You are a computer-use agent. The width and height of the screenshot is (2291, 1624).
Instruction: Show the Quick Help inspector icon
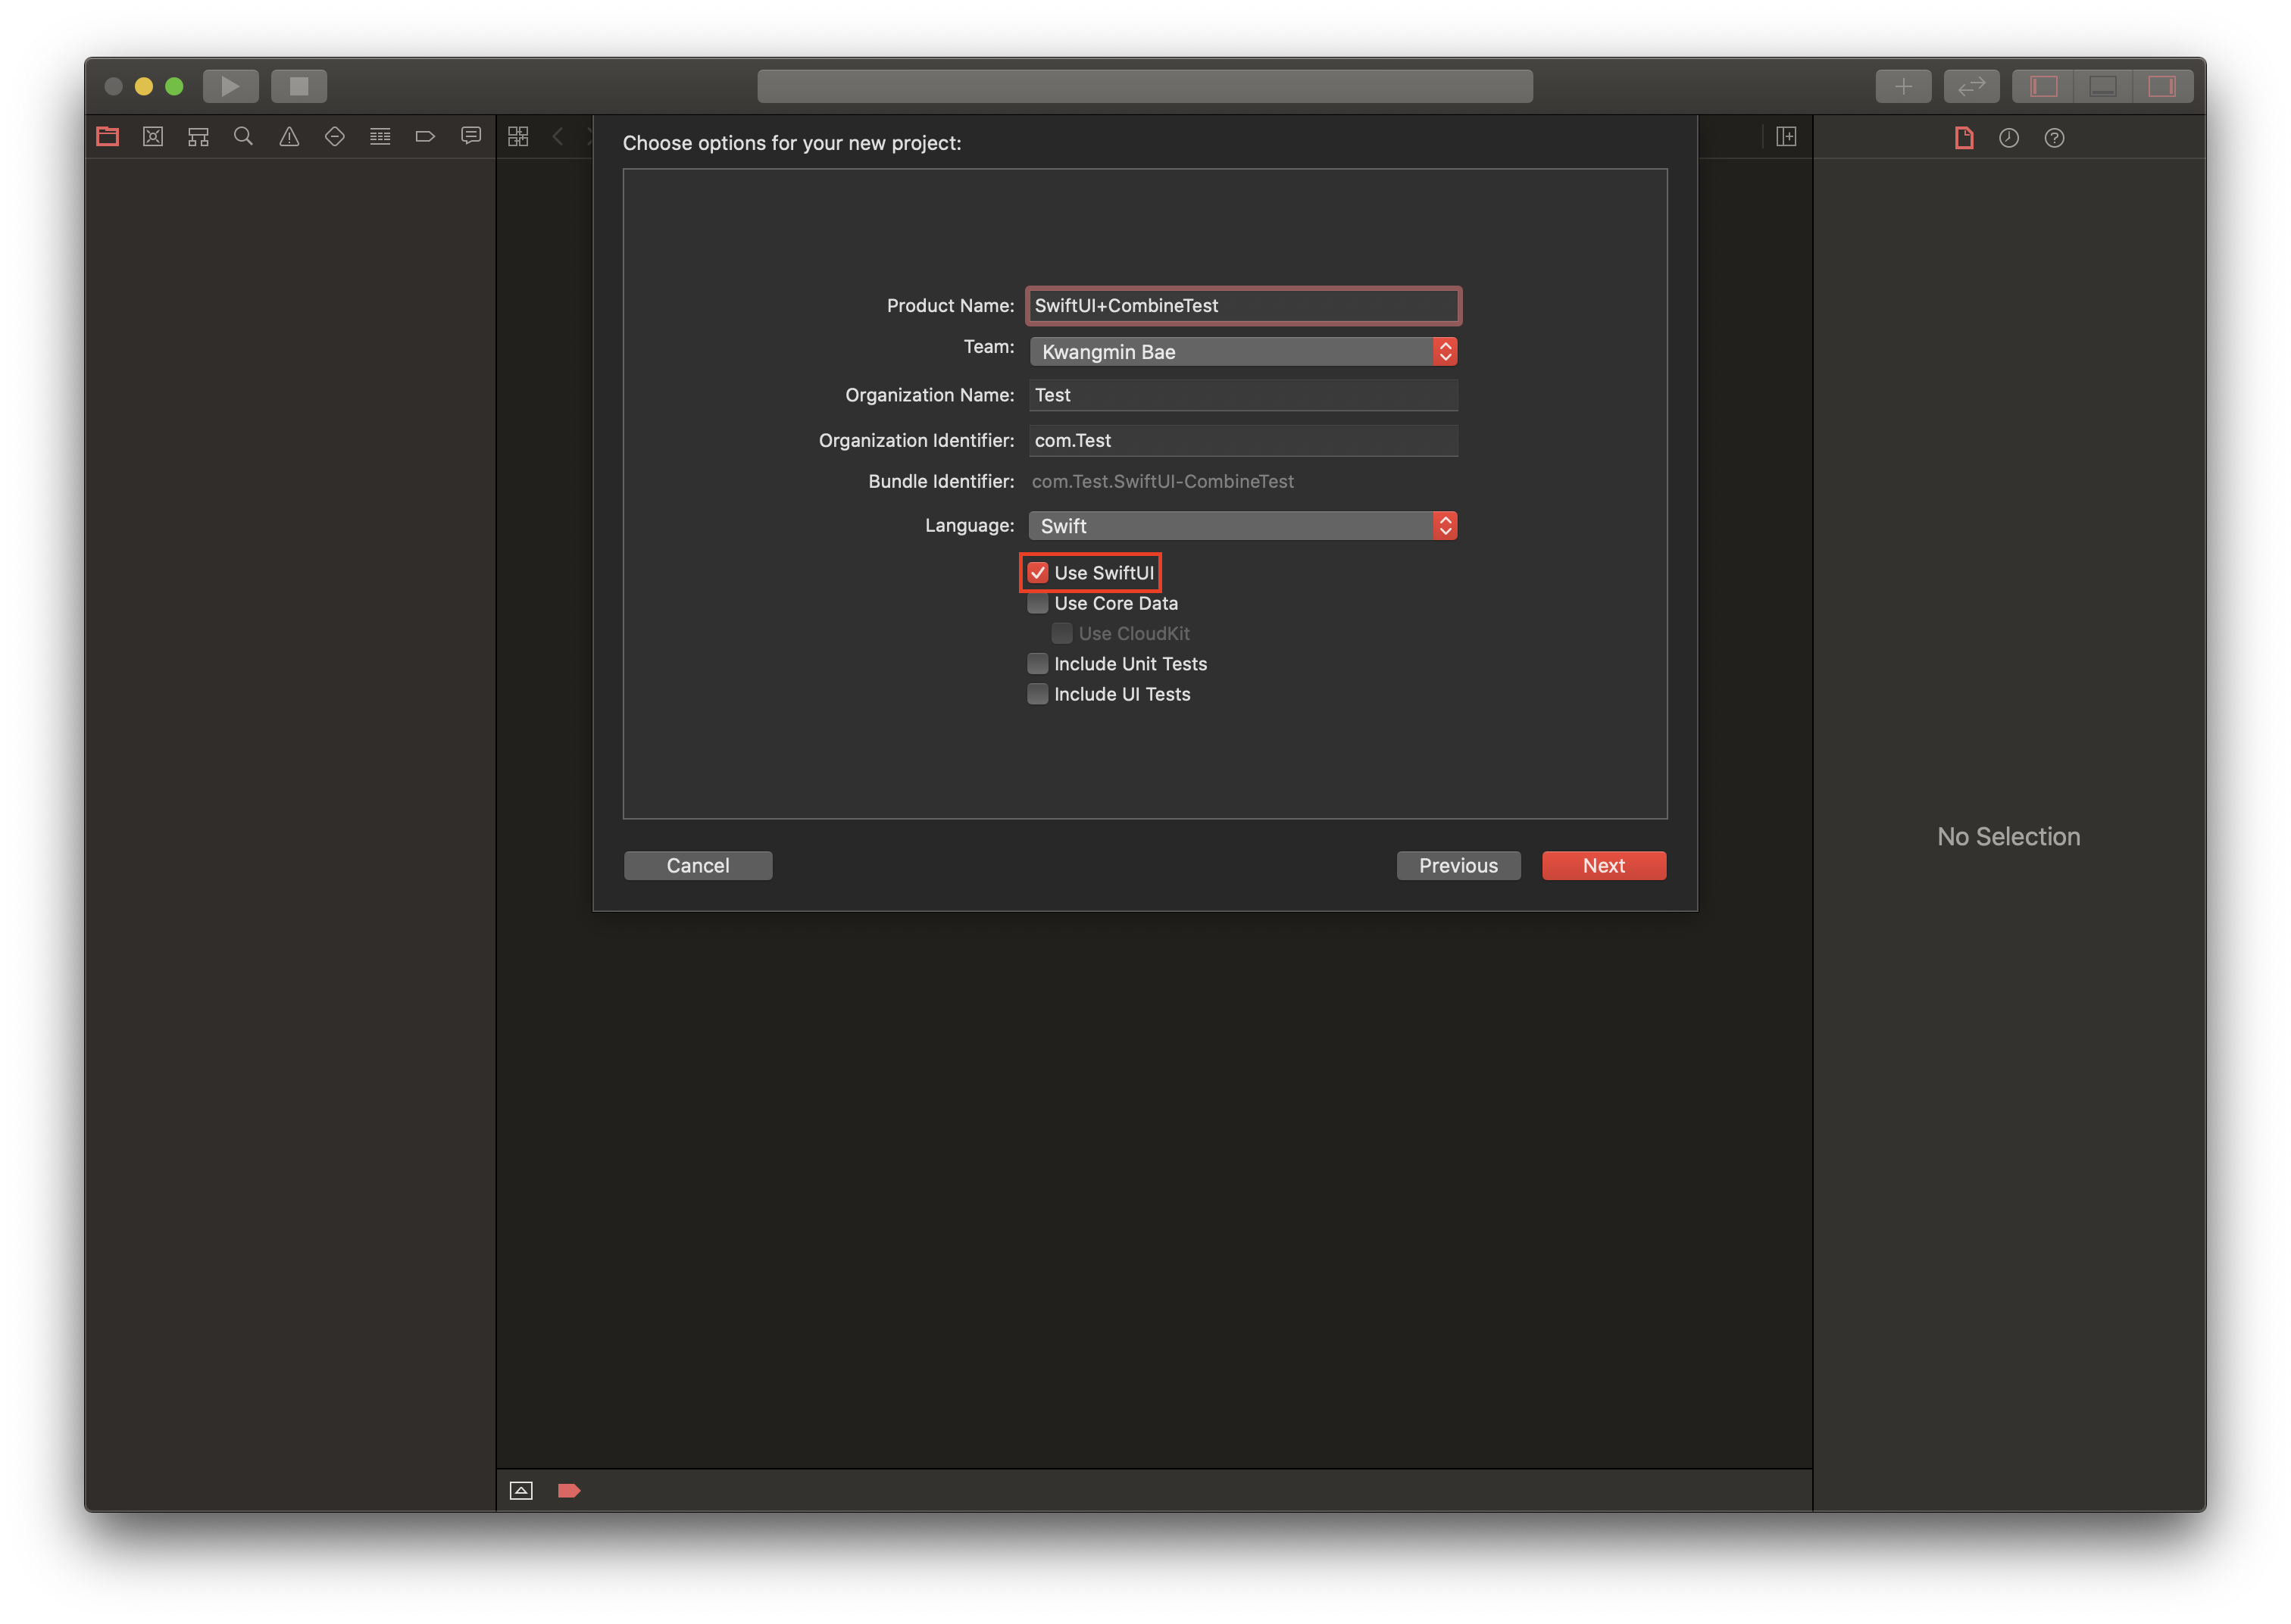(x=2054, y=138)
